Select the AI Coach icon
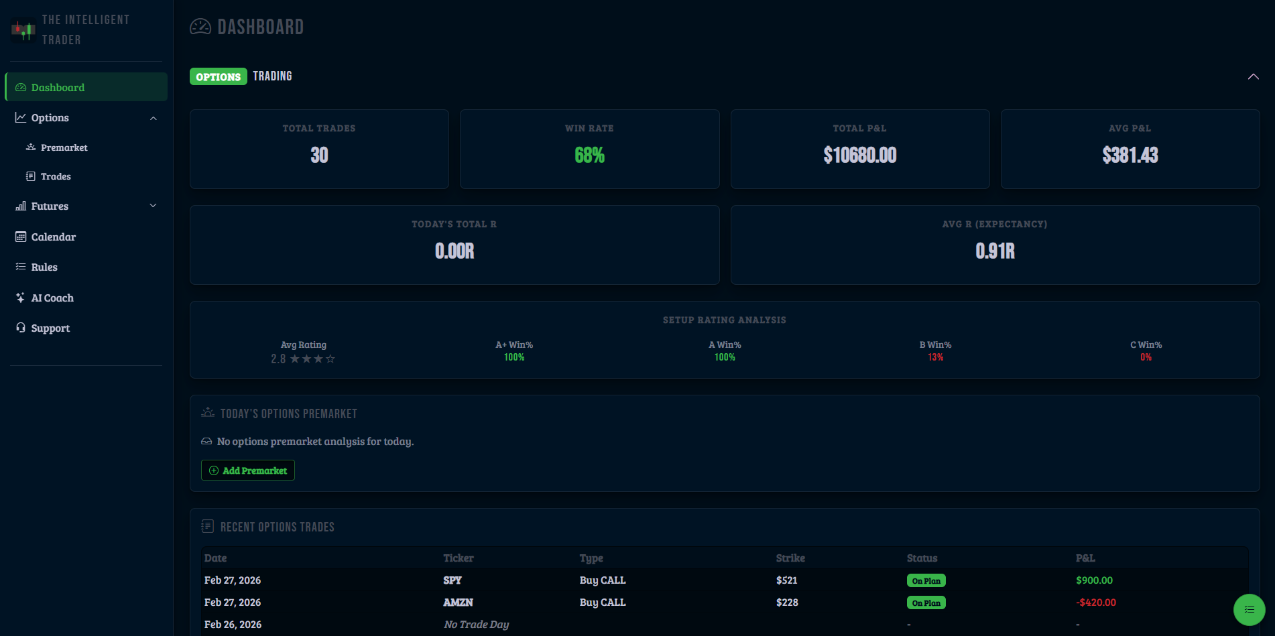Viewport: 1275px width, 636px height. click(21, 298)
